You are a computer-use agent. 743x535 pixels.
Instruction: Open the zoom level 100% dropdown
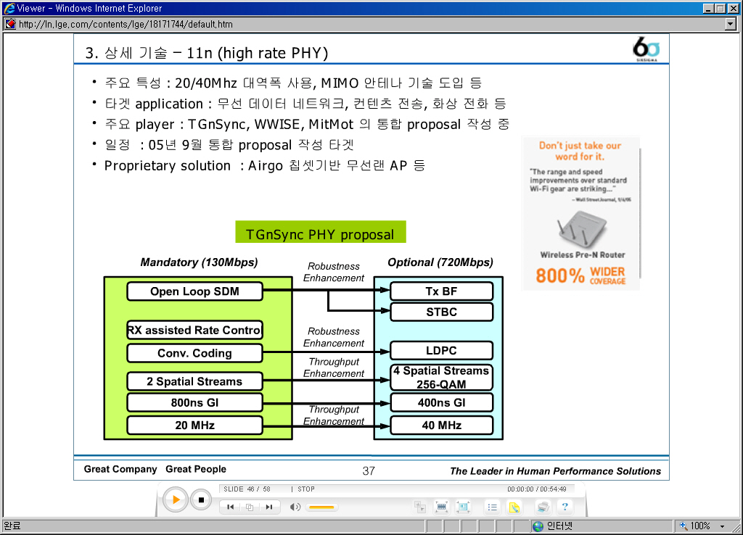[721, 526]
